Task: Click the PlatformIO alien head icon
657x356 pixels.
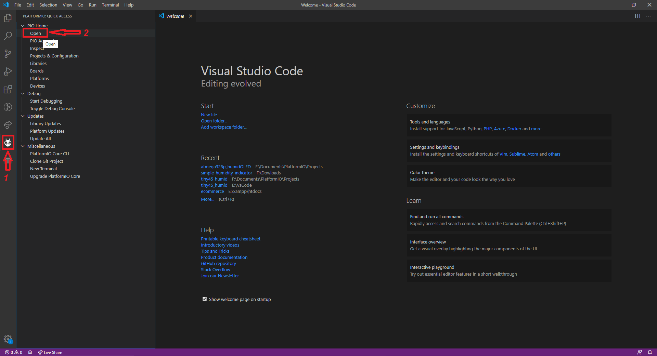Action: point(8,142)
